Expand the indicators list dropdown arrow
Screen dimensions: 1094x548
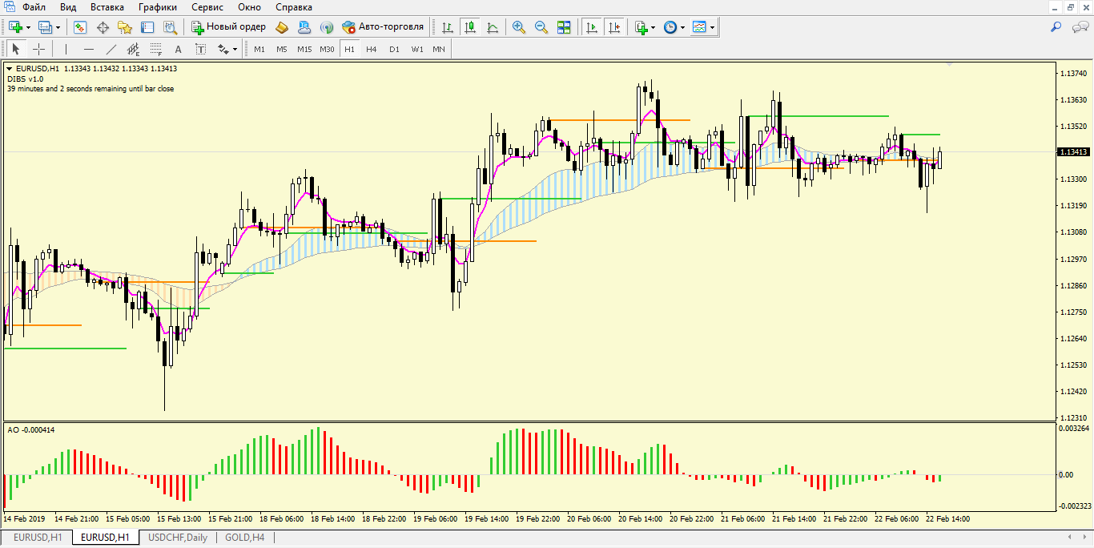[654, 27]
